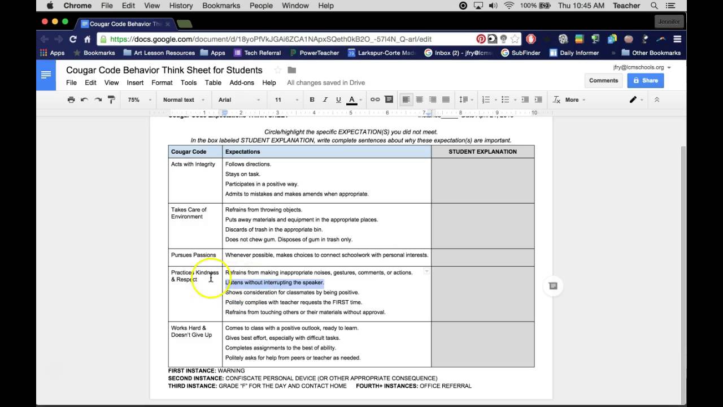Collapse menus with the chevron arrows
Screen dimensions: 723x407
coord(656,99)
